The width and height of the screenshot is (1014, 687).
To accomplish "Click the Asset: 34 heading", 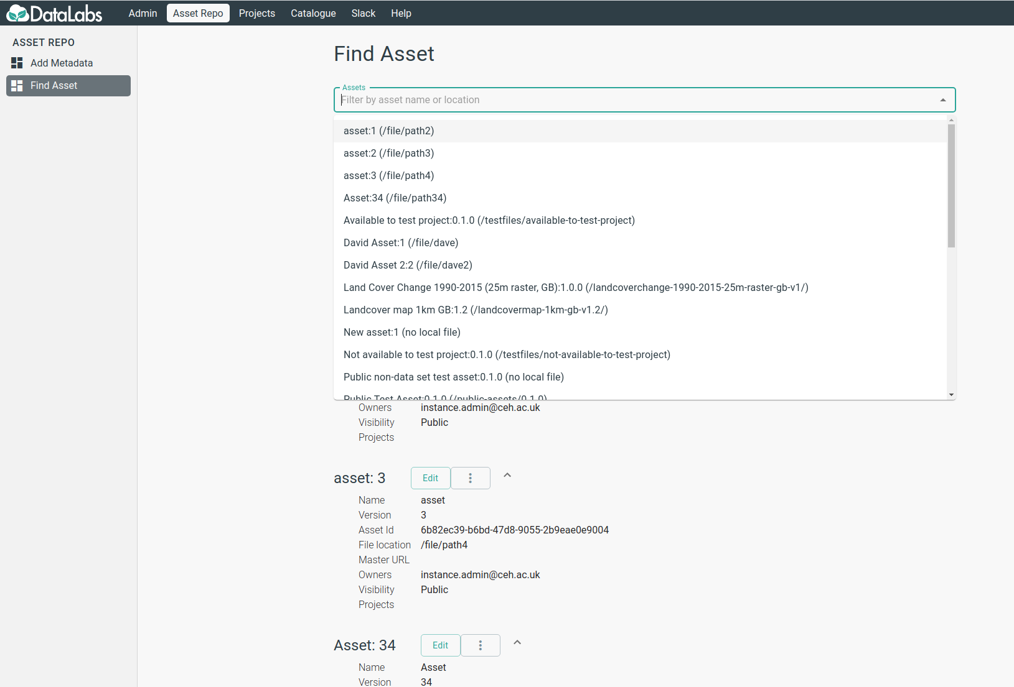I will click(x=365, y=645).
